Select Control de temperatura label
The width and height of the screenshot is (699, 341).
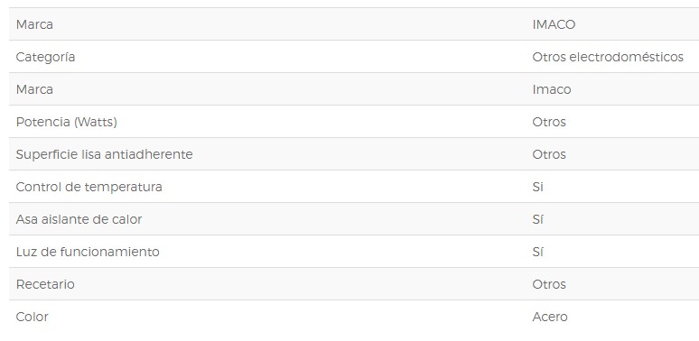coord(89,187)
